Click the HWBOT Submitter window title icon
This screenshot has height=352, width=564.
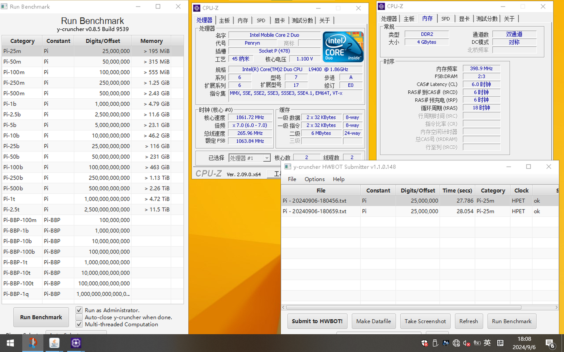[288, 167]
